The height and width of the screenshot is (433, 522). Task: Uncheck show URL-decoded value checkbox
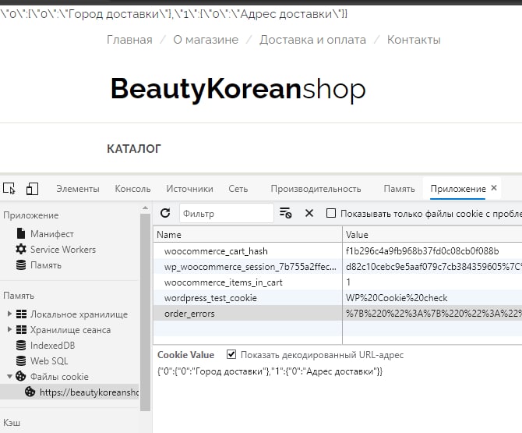click(x=231, y=355)
